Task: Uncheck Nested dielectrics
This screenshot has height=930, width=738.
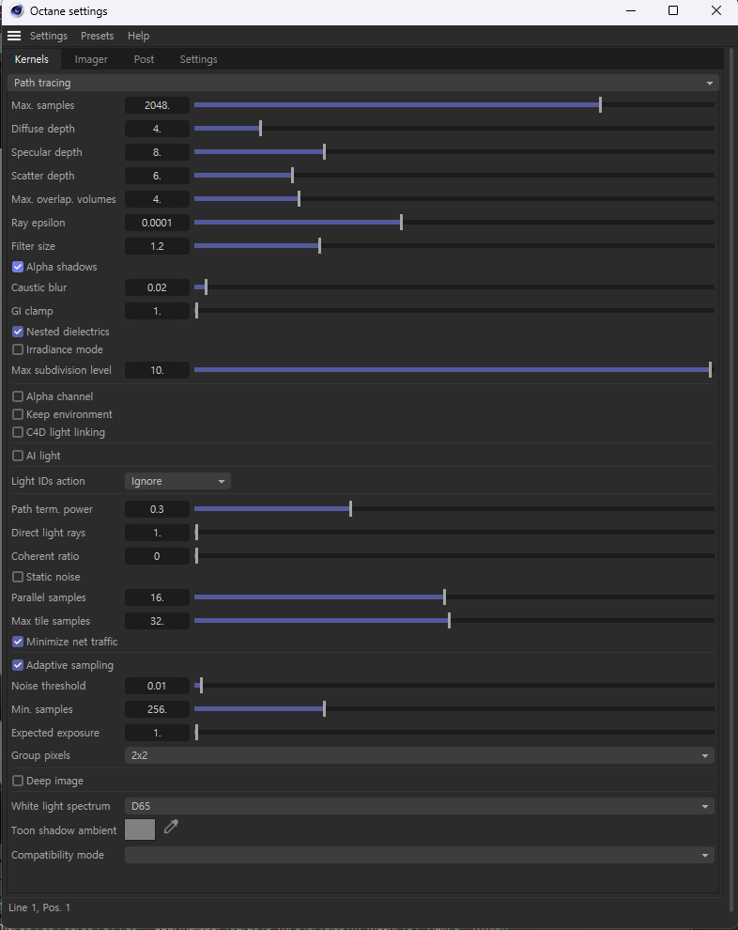Action: 18,332
